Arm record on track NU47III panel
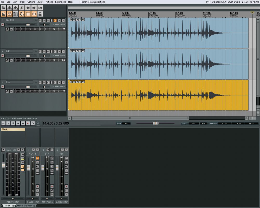Image resolution: width=260 pixels, height=208 pixels. (x=3, y=24)
